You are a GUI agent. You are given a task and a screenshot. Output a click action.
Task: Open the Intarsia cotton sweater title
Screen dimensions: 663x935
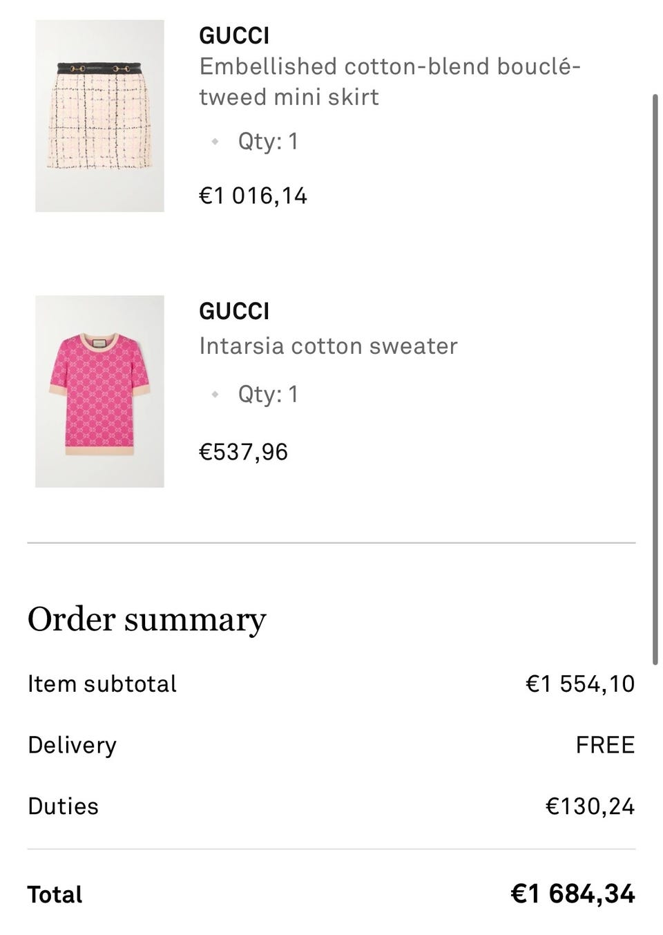click(328, 346)
